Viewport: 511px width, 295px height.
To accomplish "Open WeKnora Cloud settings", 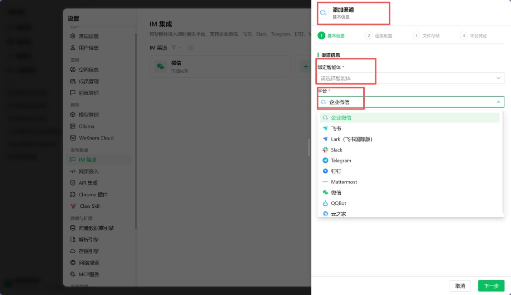I will click(x=99, y=138).
